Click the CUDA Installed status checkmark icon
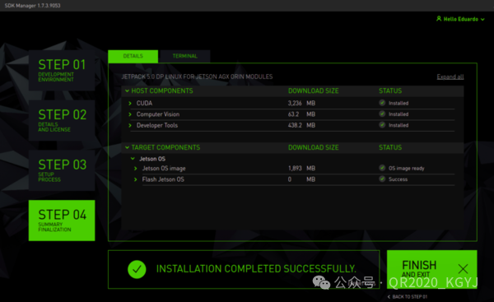 [x=382, y=103]
